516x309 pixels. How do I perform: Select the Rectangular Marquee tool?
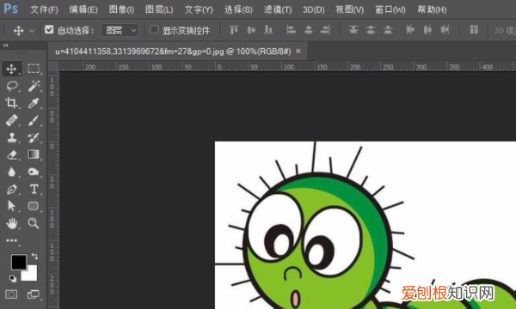[34, 69]
